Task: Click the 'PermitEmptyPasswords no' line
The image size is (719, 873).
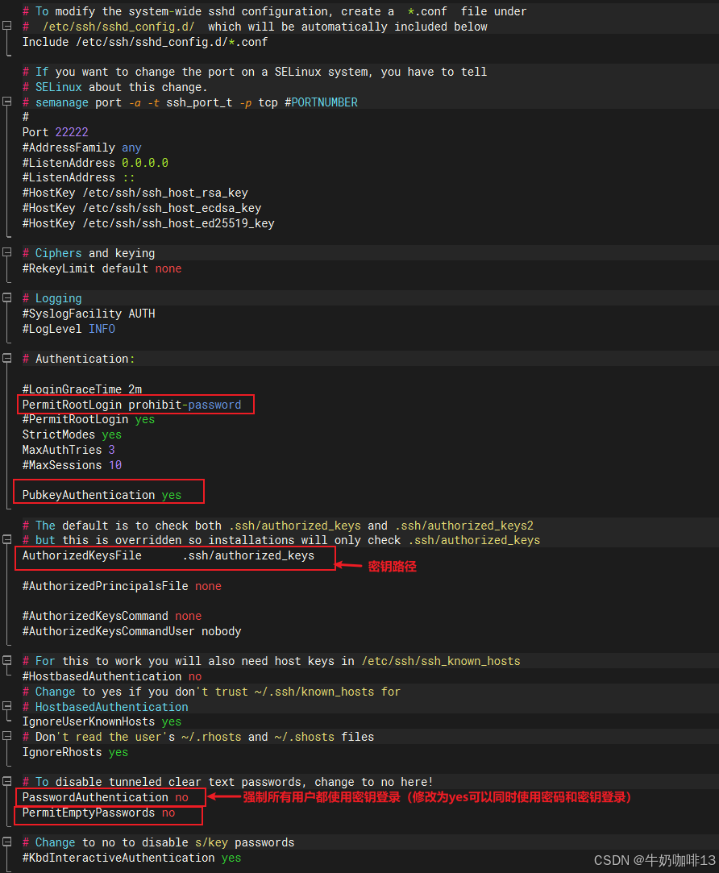Action: tap(98, 813)
